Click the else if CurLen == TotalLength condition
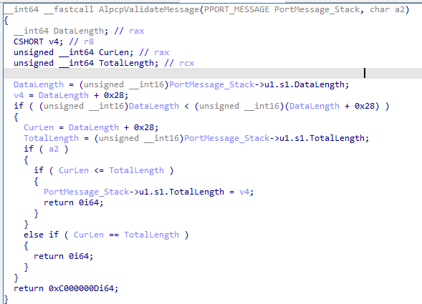The height and width of the screenshot is (304, 422). pos(106,235)
